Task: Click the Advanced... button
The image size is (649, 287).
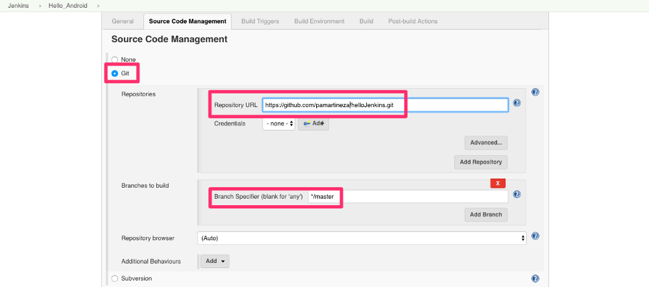Action: click(485, 142)
